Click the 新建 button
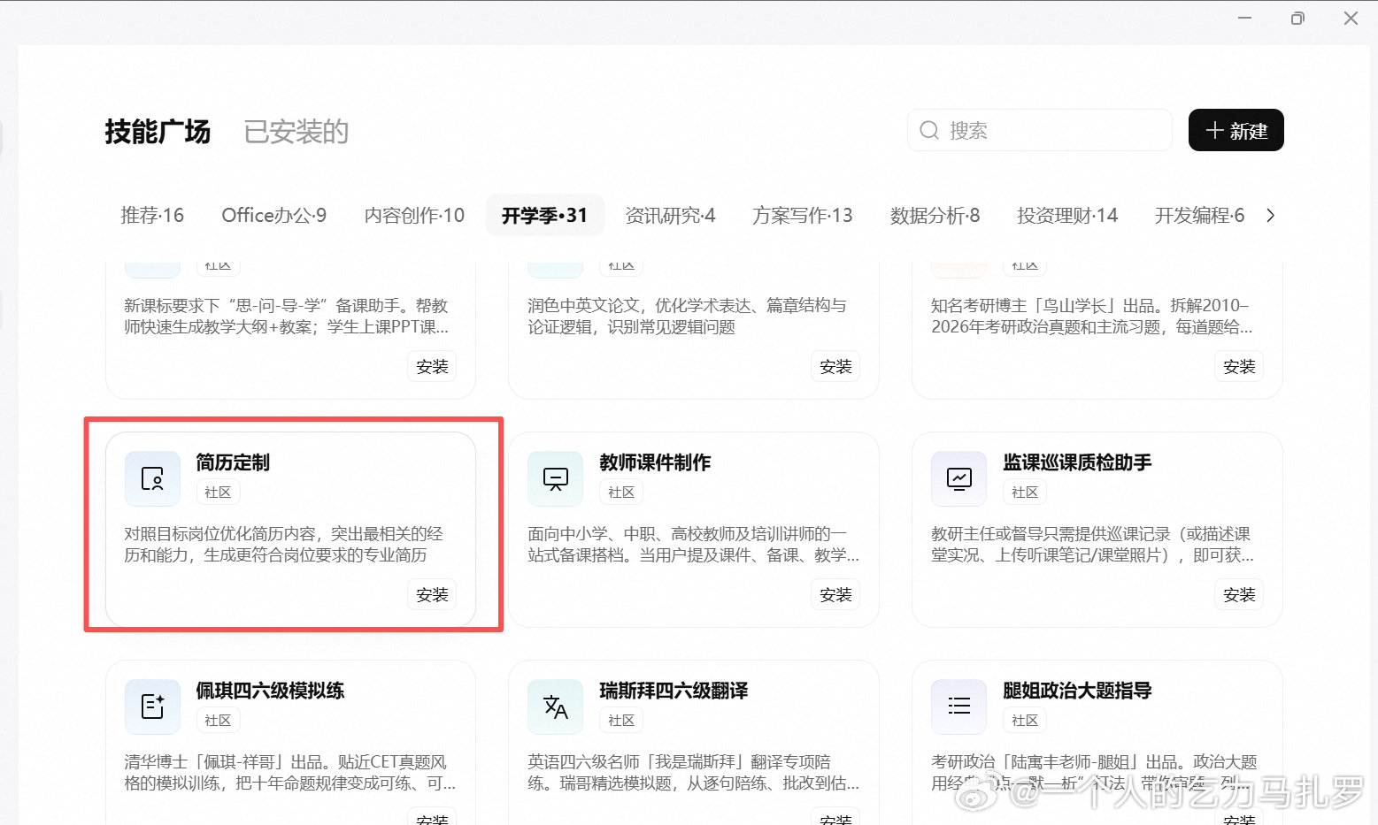This screenshot has width=1378, height=825. click(1236, 130)
